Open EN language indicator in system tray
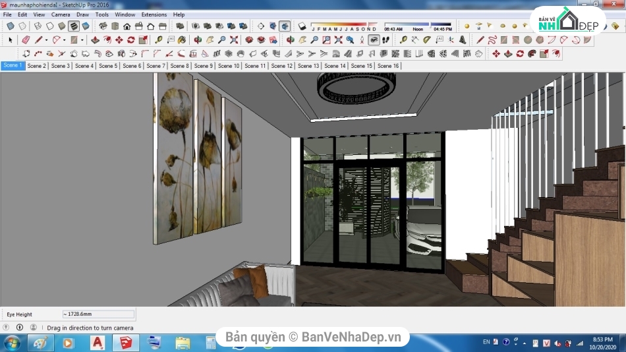 [486, 342]
